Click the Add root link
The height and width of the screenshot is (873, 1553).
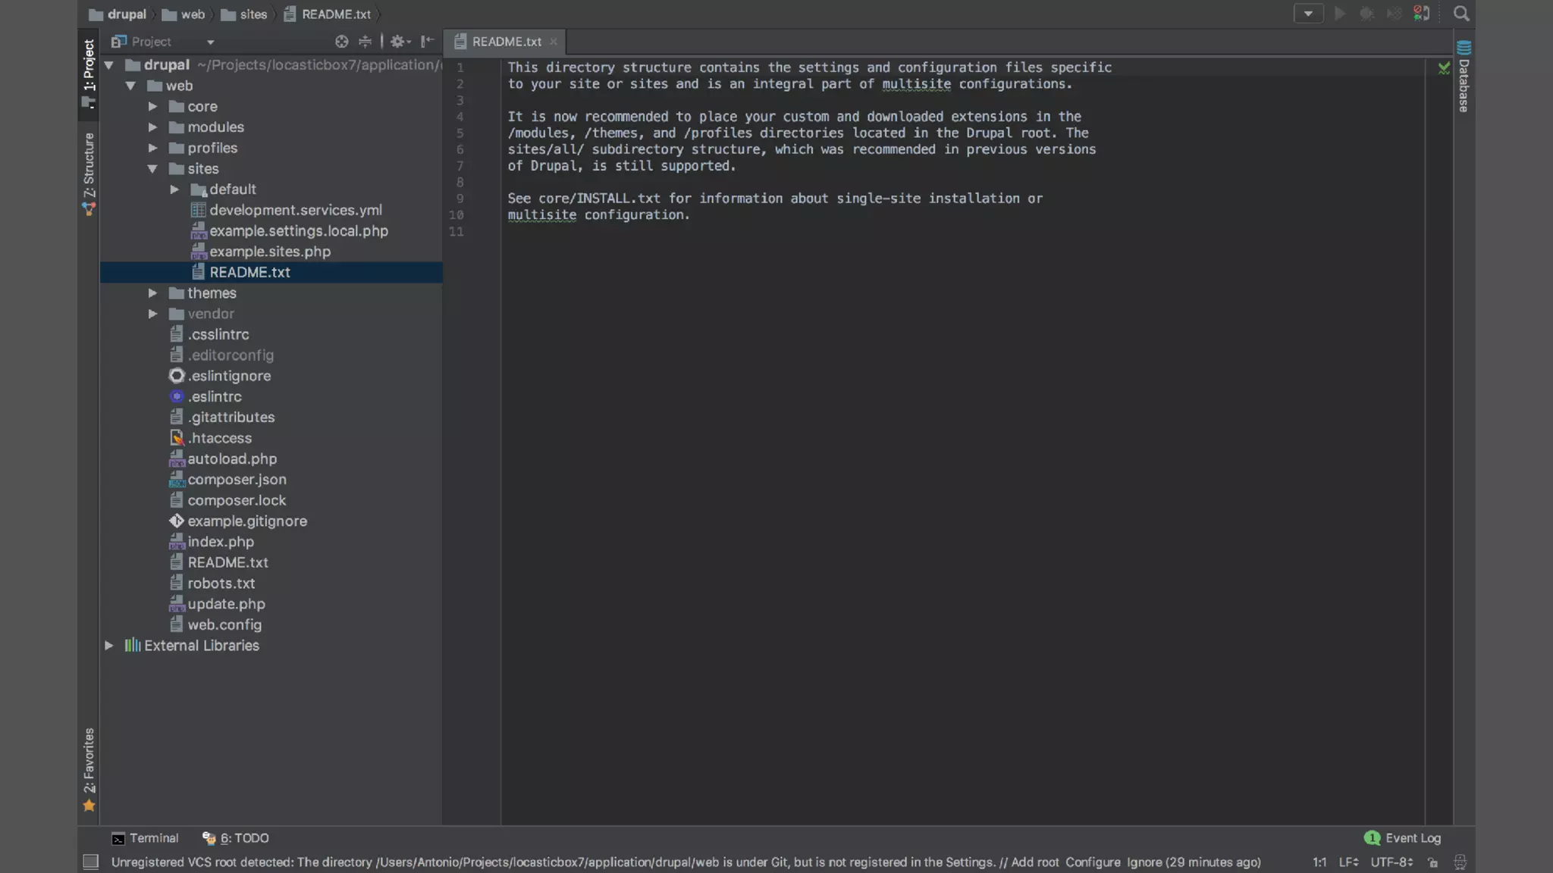(x=1034, y=862)
